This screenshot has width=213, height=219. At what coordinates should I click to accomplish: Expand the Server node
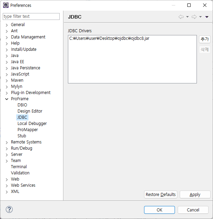pos(7,155)
